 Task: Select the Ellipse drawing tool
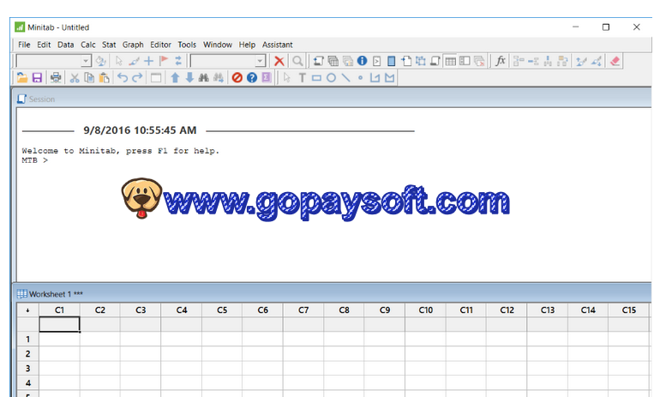tap(331, 77)
